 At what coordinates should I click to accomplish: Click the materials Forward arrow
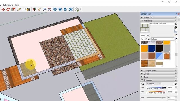(x=146, y=39)
